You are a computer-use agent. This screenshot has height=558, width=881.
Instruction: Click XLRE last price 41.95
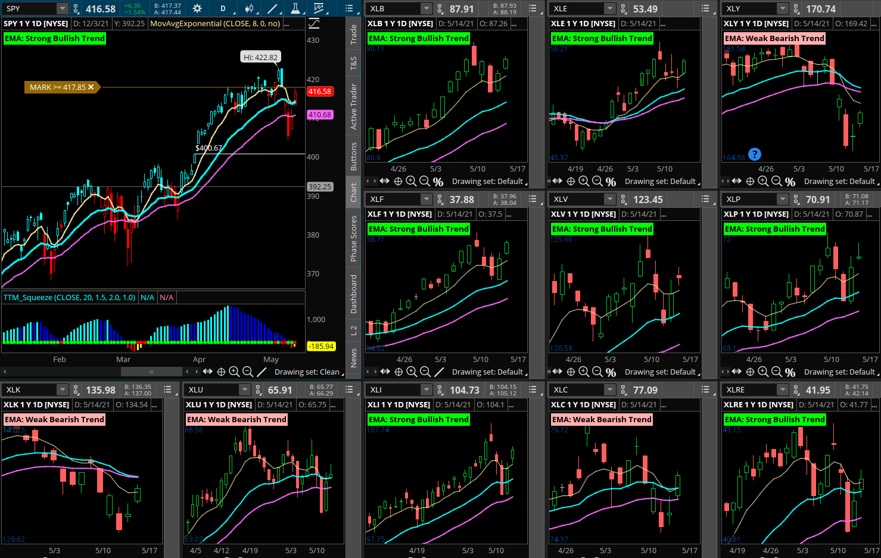point(818,390)
